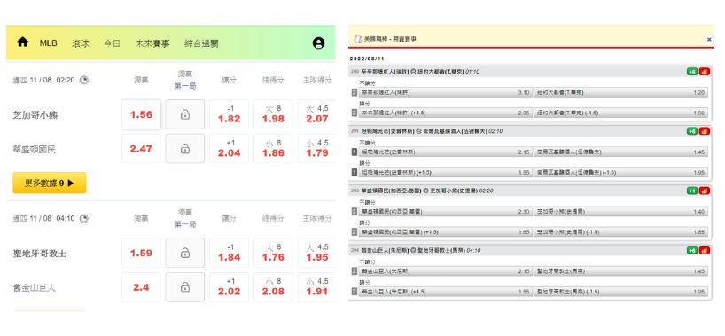Select match 201 +1.5 handicap at 1.55
This screenshot has height=336, width=725.
(x=445, y=172)
